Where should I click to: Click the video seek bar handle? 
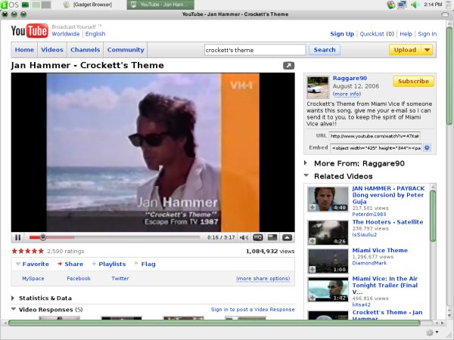pyautogui.click(x=43, y=237)
